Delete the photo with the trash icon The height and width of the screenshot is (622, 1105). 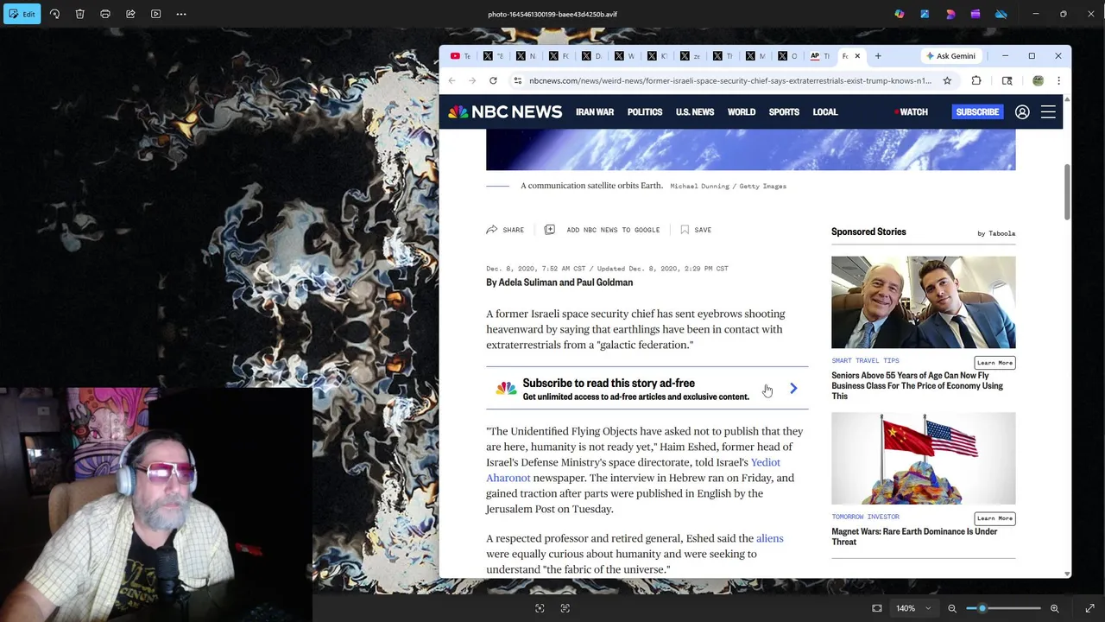[79, 14]
